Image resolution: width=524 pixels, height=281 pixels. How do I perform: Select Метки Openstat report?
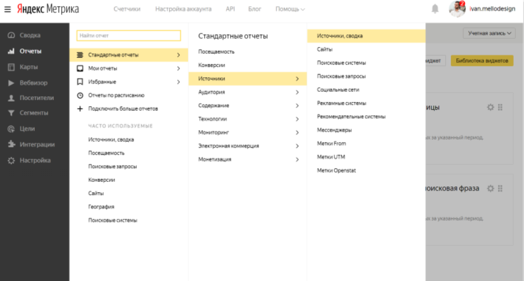[336, 170]
